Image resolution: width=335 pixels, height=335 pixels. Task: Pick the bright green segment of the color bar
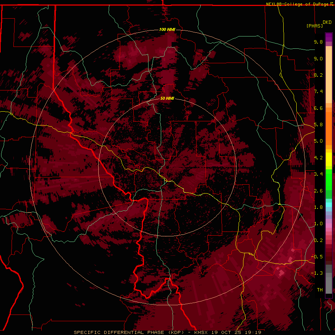(329, 179)
